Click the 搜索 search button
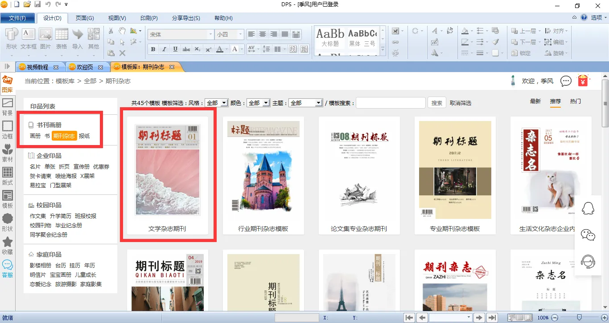This screenshot has width=609, height=323. [x=437, y=103]
